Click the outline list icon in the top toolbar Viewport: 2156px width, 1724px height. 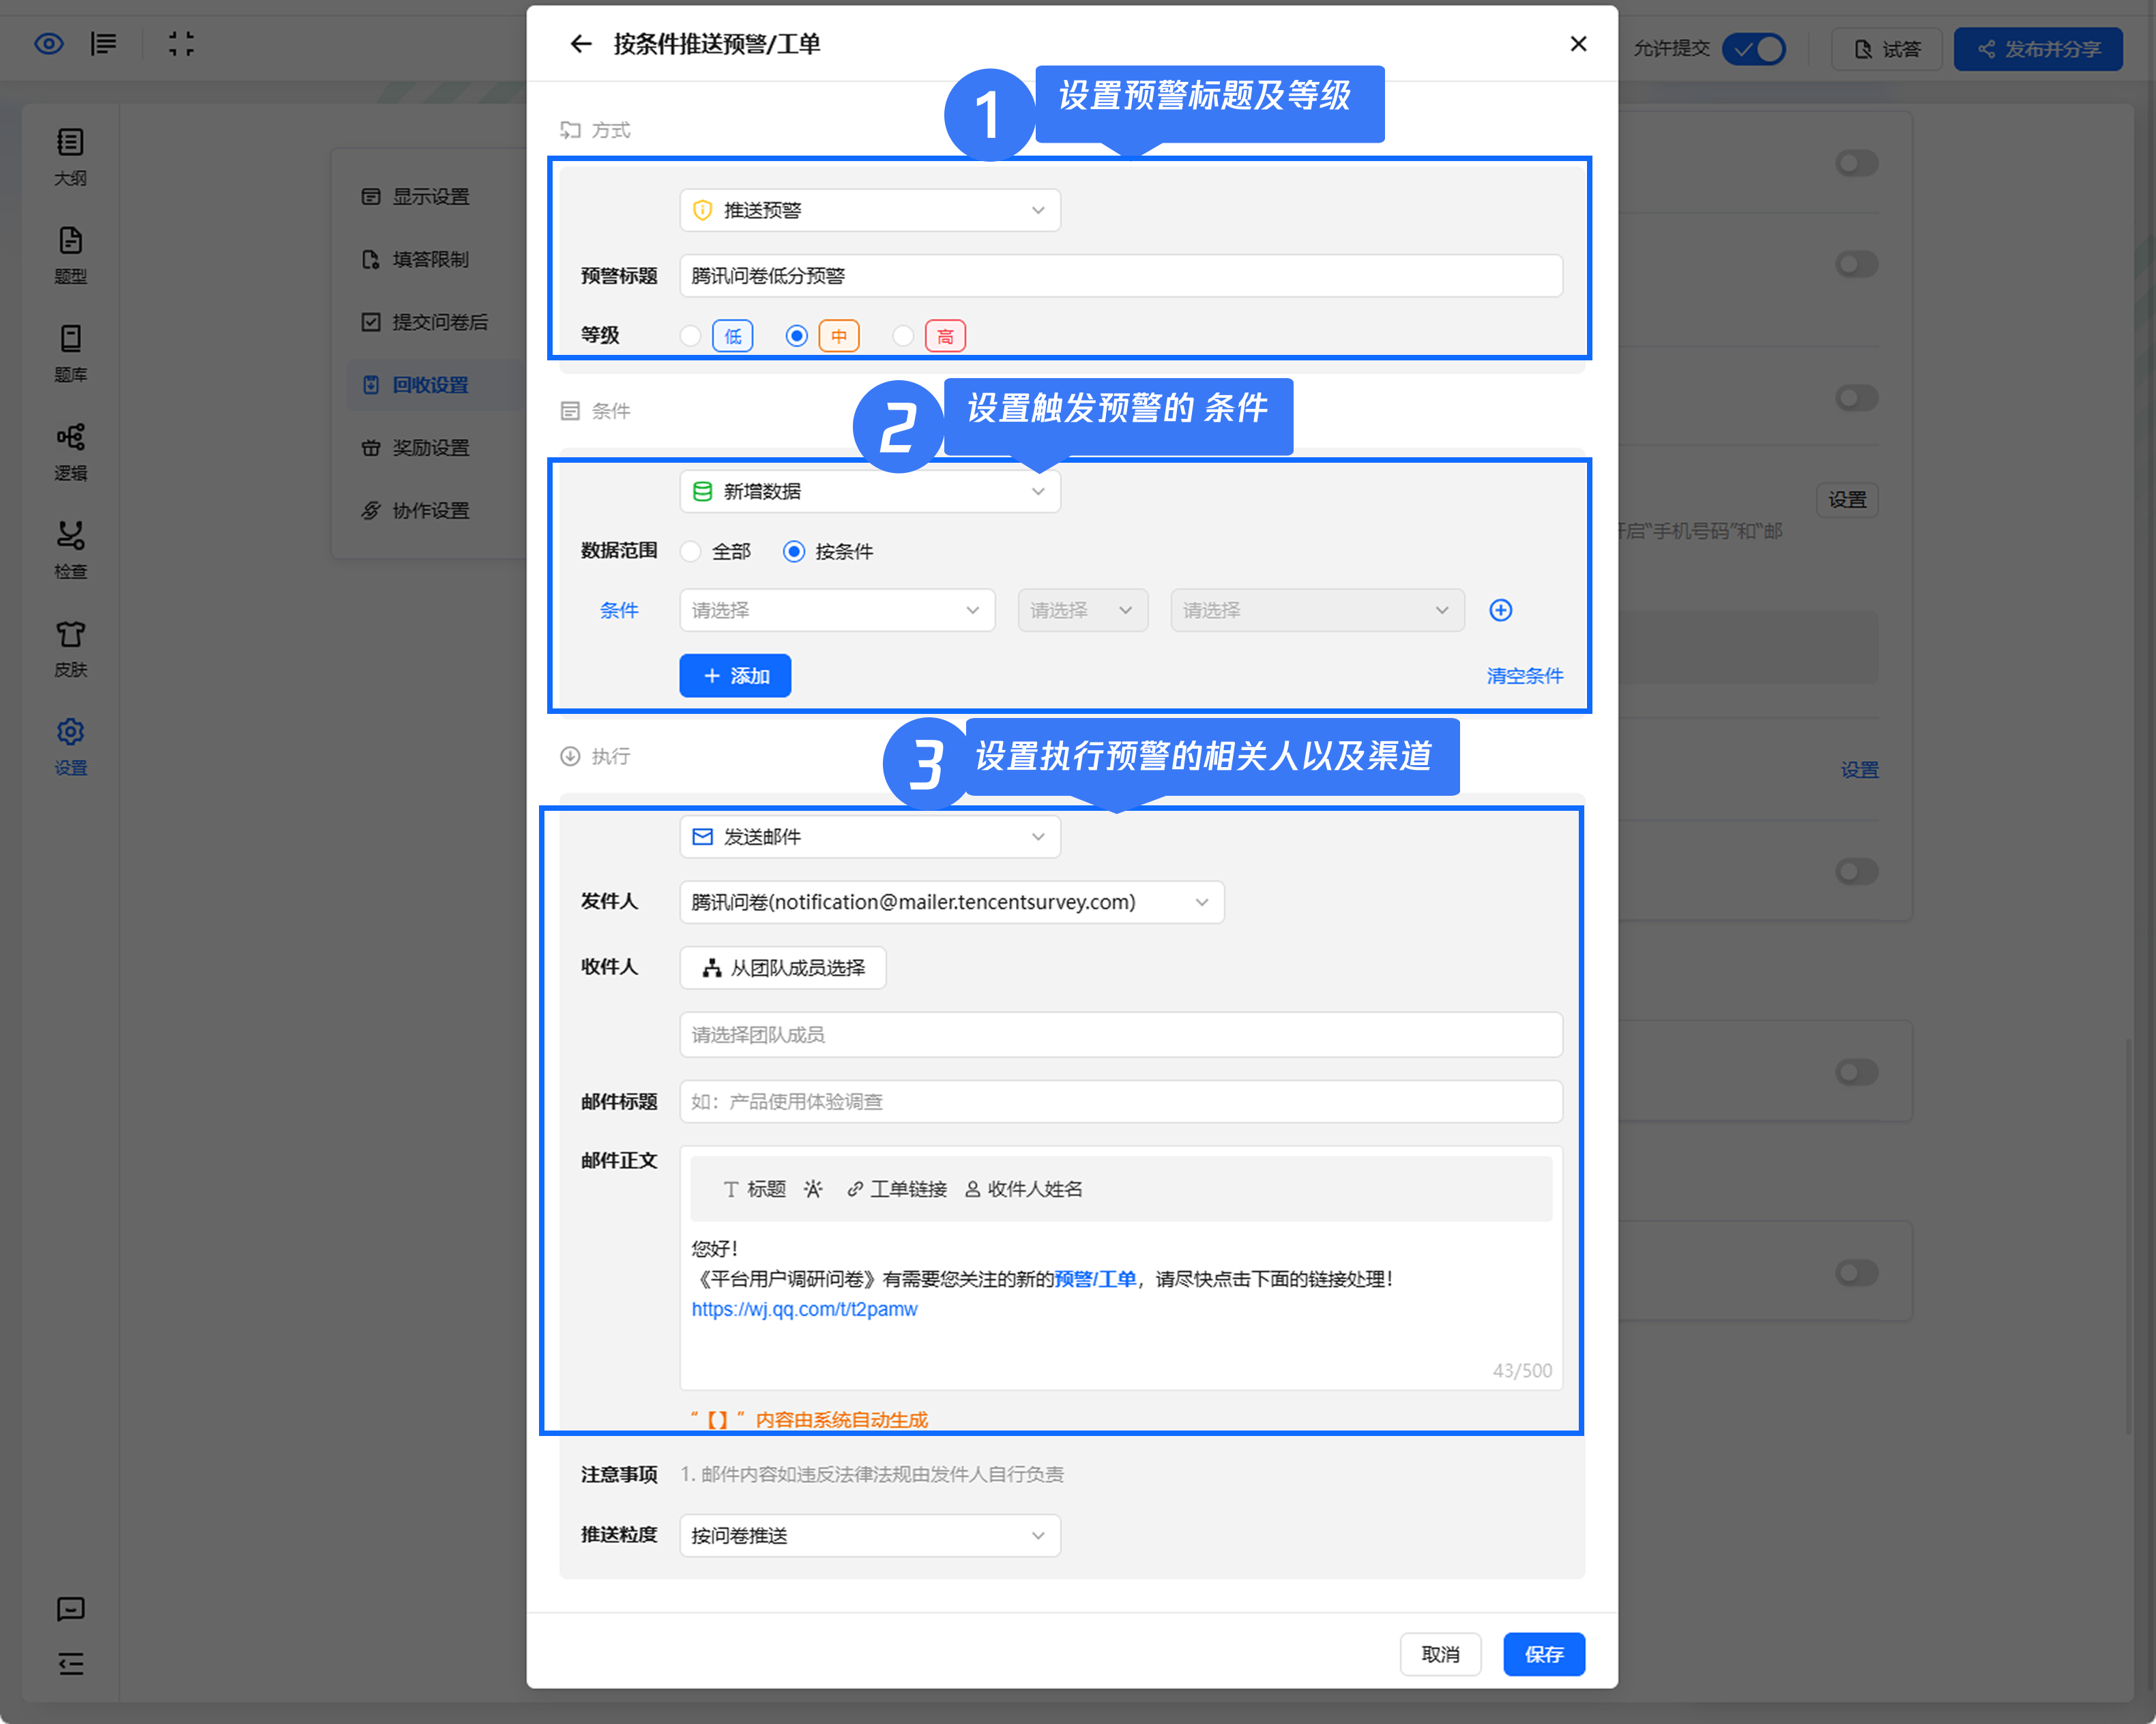tap(104, 44)
